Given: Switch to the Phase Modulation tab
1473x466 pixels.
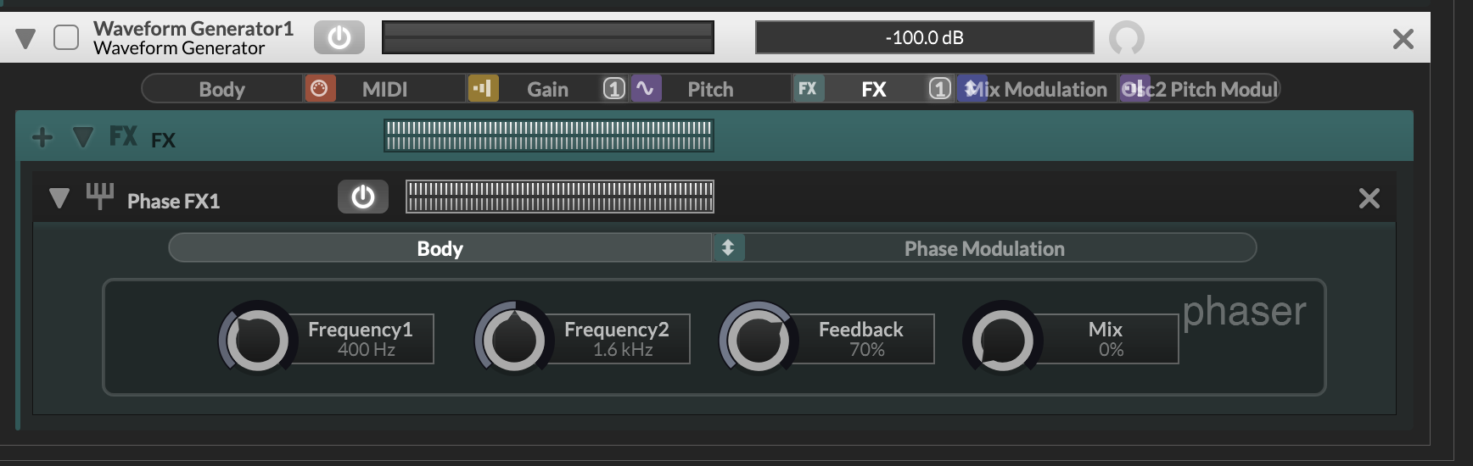Looking at the screenshot, I should [984, 248].
